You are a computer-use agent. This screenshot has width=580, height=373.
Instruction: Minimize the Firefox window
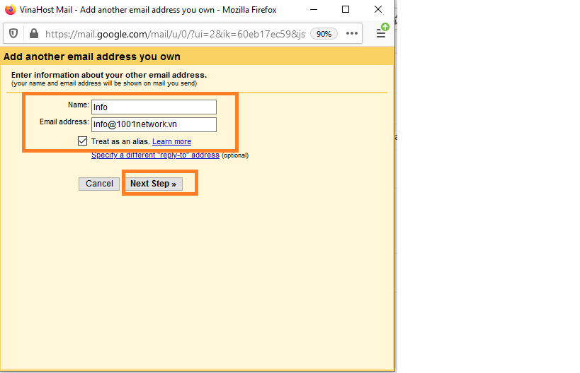tap(314, 10)
